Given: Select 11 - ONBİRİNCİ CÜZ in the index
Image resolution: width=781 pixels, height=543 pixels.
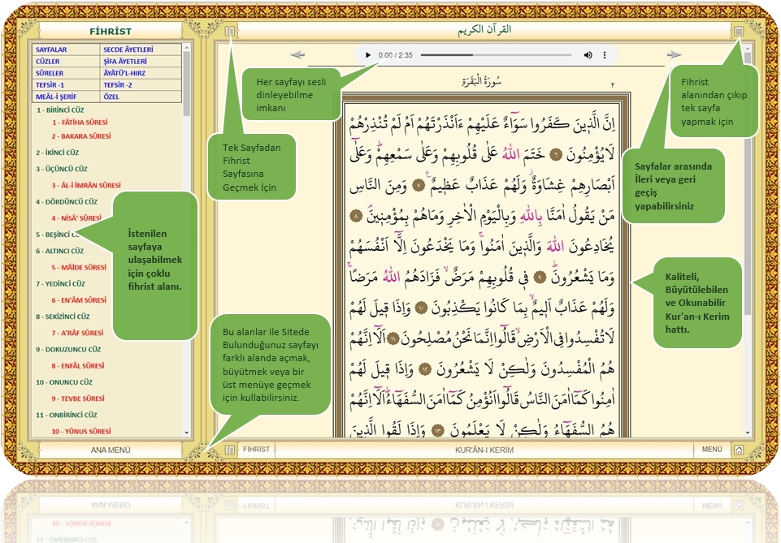Looking at the screenshot, I should [x=67, y=416].
